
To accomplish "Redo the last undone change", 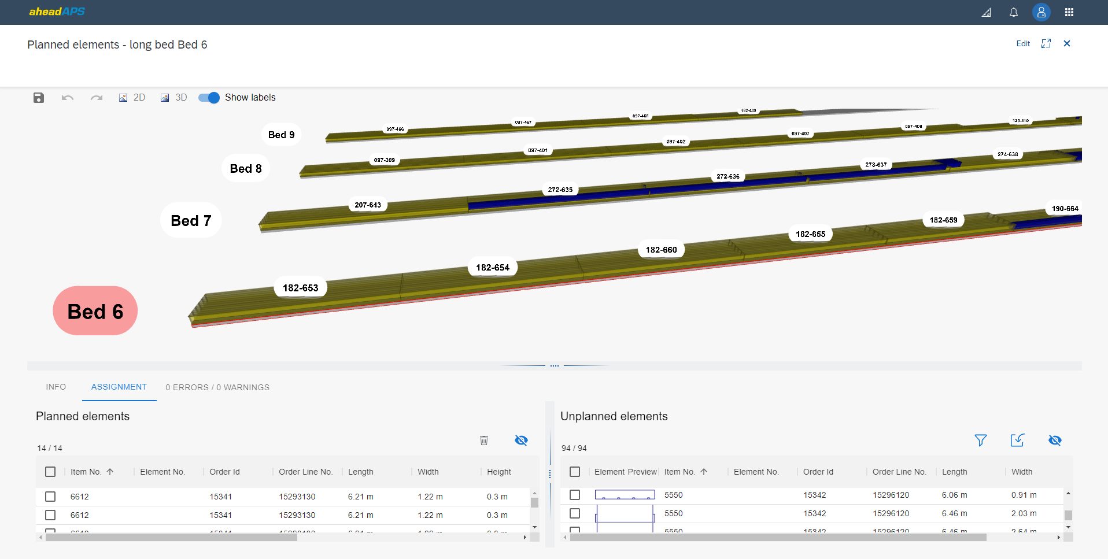I will coord(96,98).
